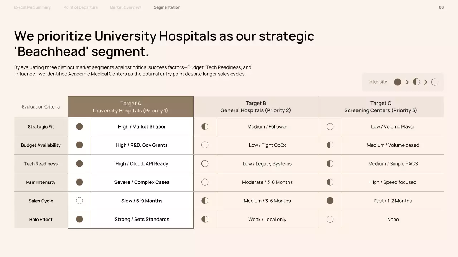The height and width of the screenshot is (257, 458).
Task: Click the High / Cloud, API Ready cell
Action: 142,164
